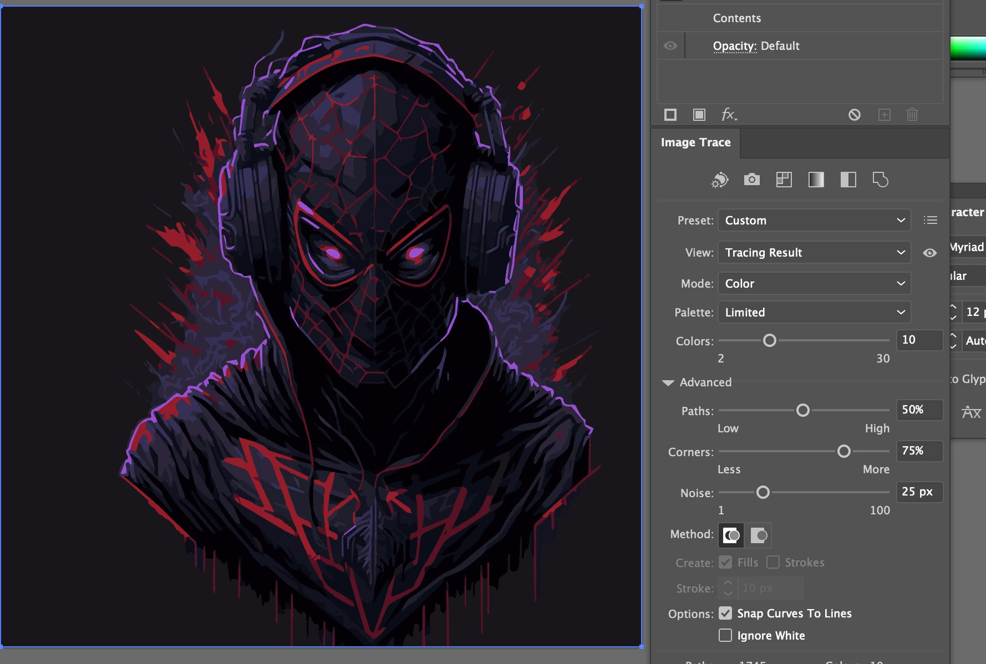The width and height of the screenshot is (986, 664).
Task: Toggle the eye icon beside View dropdown
Action: coord(930,253)
